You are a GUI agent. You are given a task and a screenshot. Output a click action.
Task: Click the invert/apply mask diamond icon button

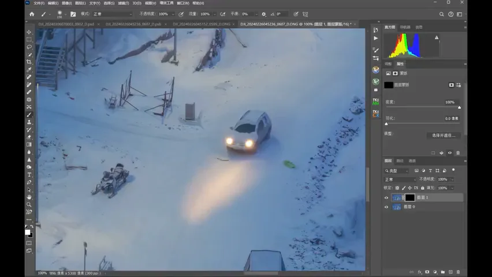pos(442,153)
